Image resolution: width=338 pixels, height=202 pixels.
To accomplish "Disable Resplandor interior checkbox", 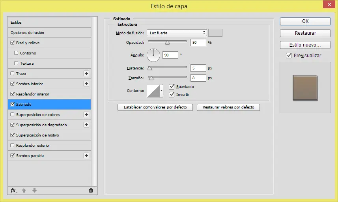I will pyautogui.click(x=13, y=94).
